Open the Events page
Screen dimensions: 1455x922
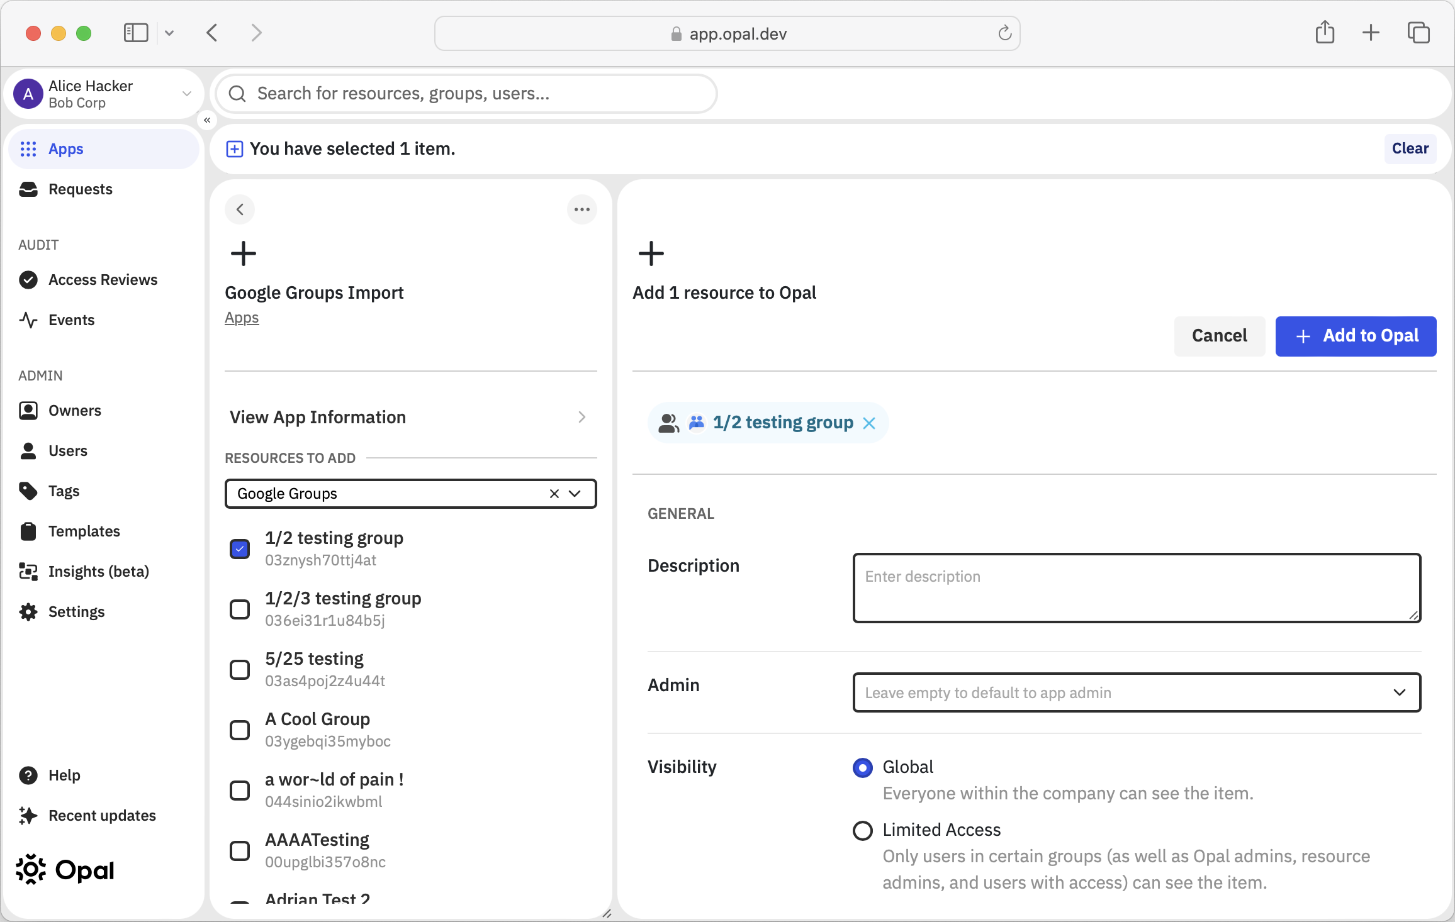point(71,320)
